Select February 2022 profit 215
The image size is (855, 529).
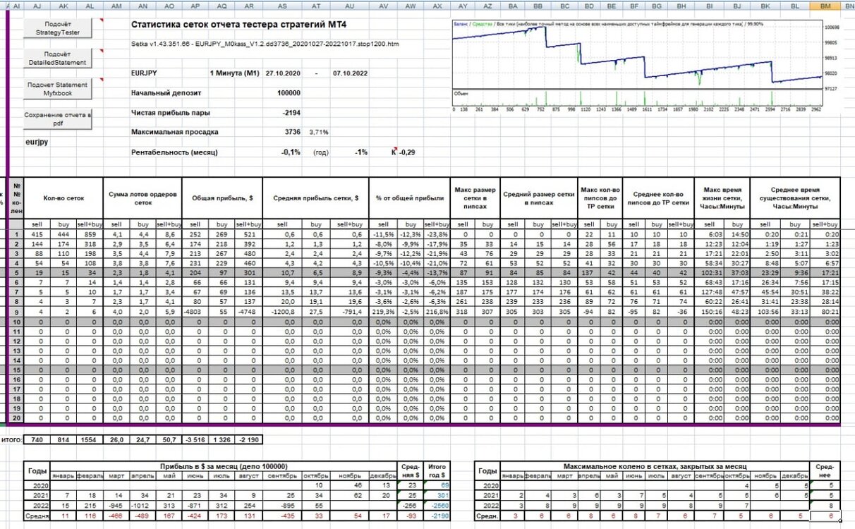pos(90,506)
